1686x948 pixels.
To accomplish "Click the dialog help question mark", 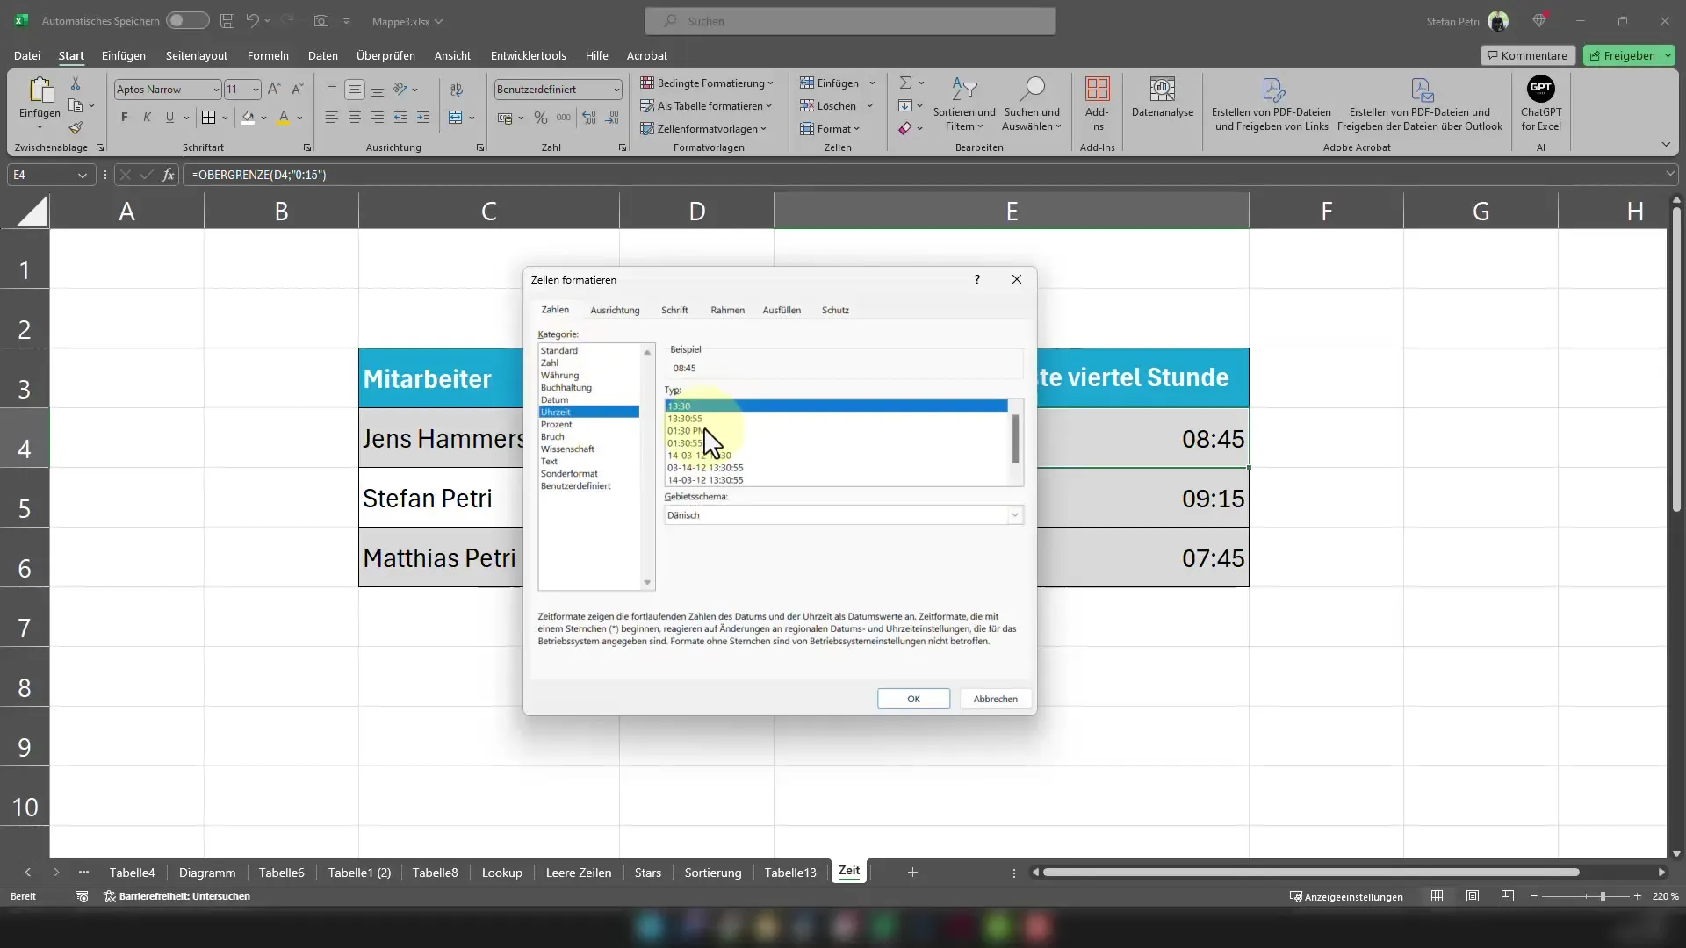I will (x=976, y=279).
